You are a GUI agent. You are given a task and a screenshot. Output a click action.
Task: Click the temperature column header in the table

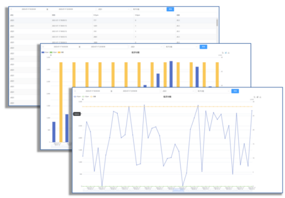(178, 15)
